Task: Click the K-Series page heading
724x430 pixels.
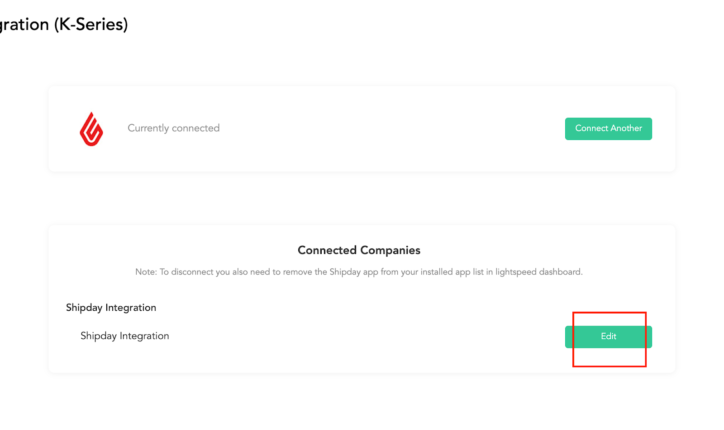Action: tap(64, 24)
